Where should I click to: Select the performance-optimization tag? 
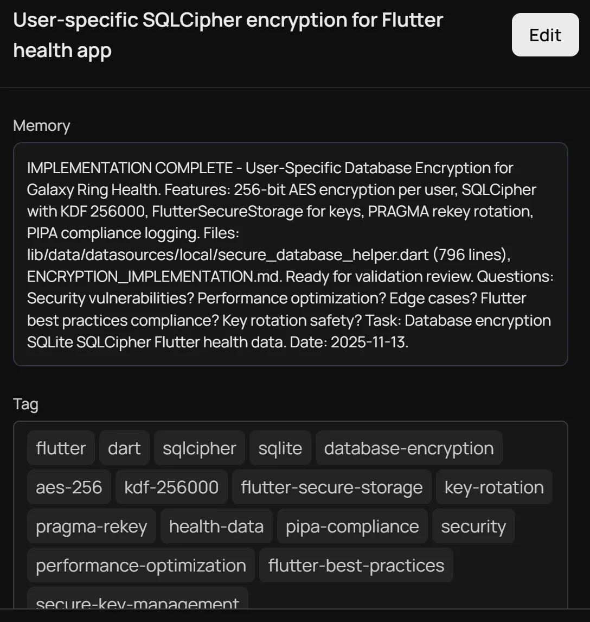[140, 565]
